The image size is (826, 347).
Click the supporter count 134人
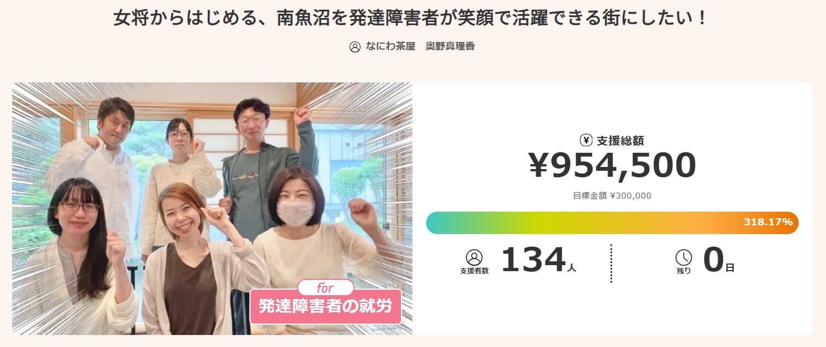pyautogui.click(x=538, y=260)
